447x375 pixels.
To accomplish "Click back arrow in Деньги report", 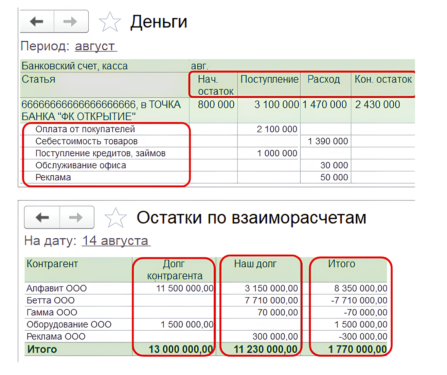I will coord(37,22).
